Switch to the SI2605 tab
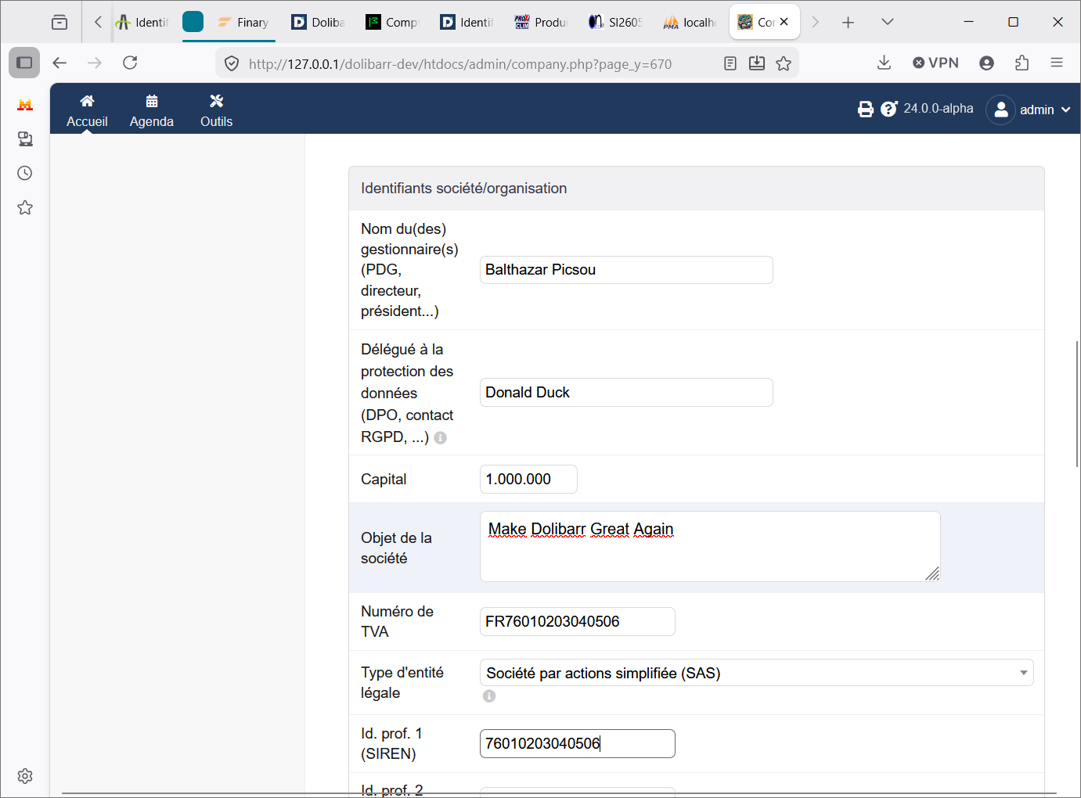 [615, 22]
